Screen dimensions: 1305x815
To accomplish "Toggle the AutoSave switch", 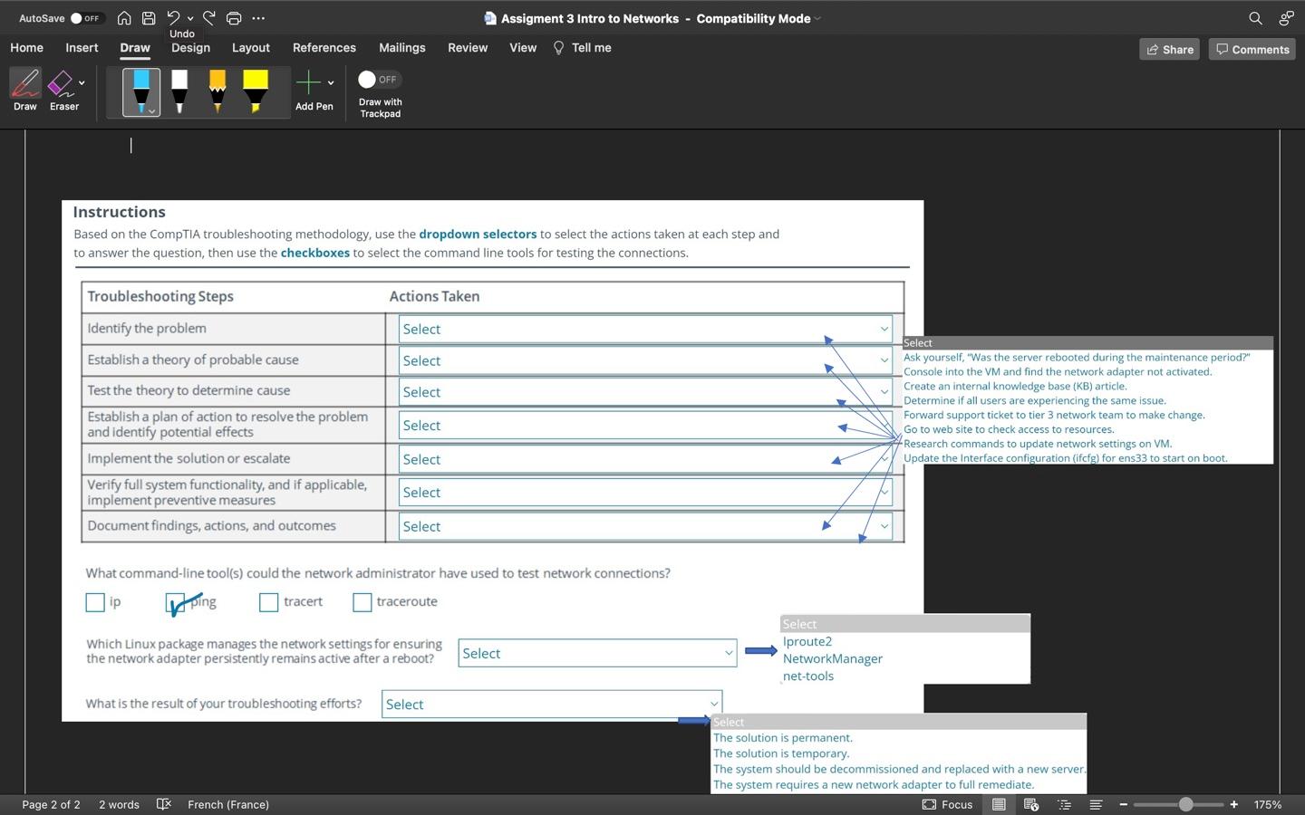I will tap(87, 18).
